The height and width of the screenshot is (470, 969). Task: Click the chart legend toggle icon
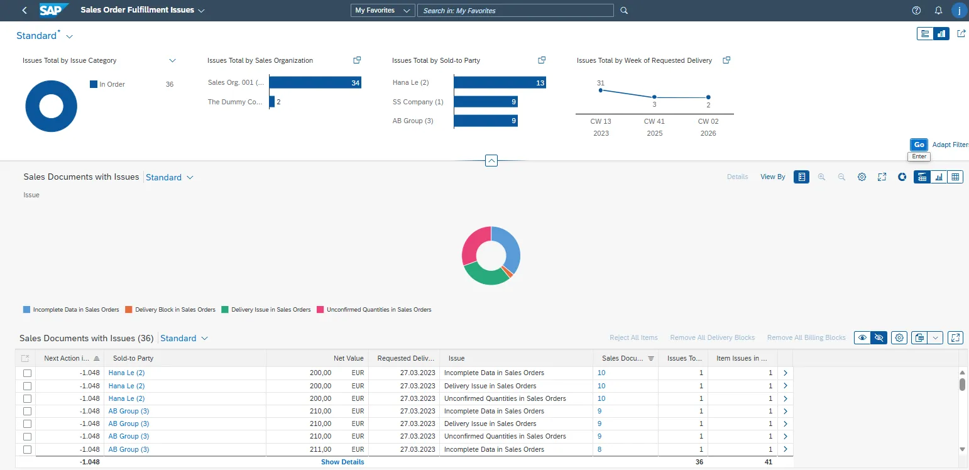pyautogui.click(x=801, y=177)
